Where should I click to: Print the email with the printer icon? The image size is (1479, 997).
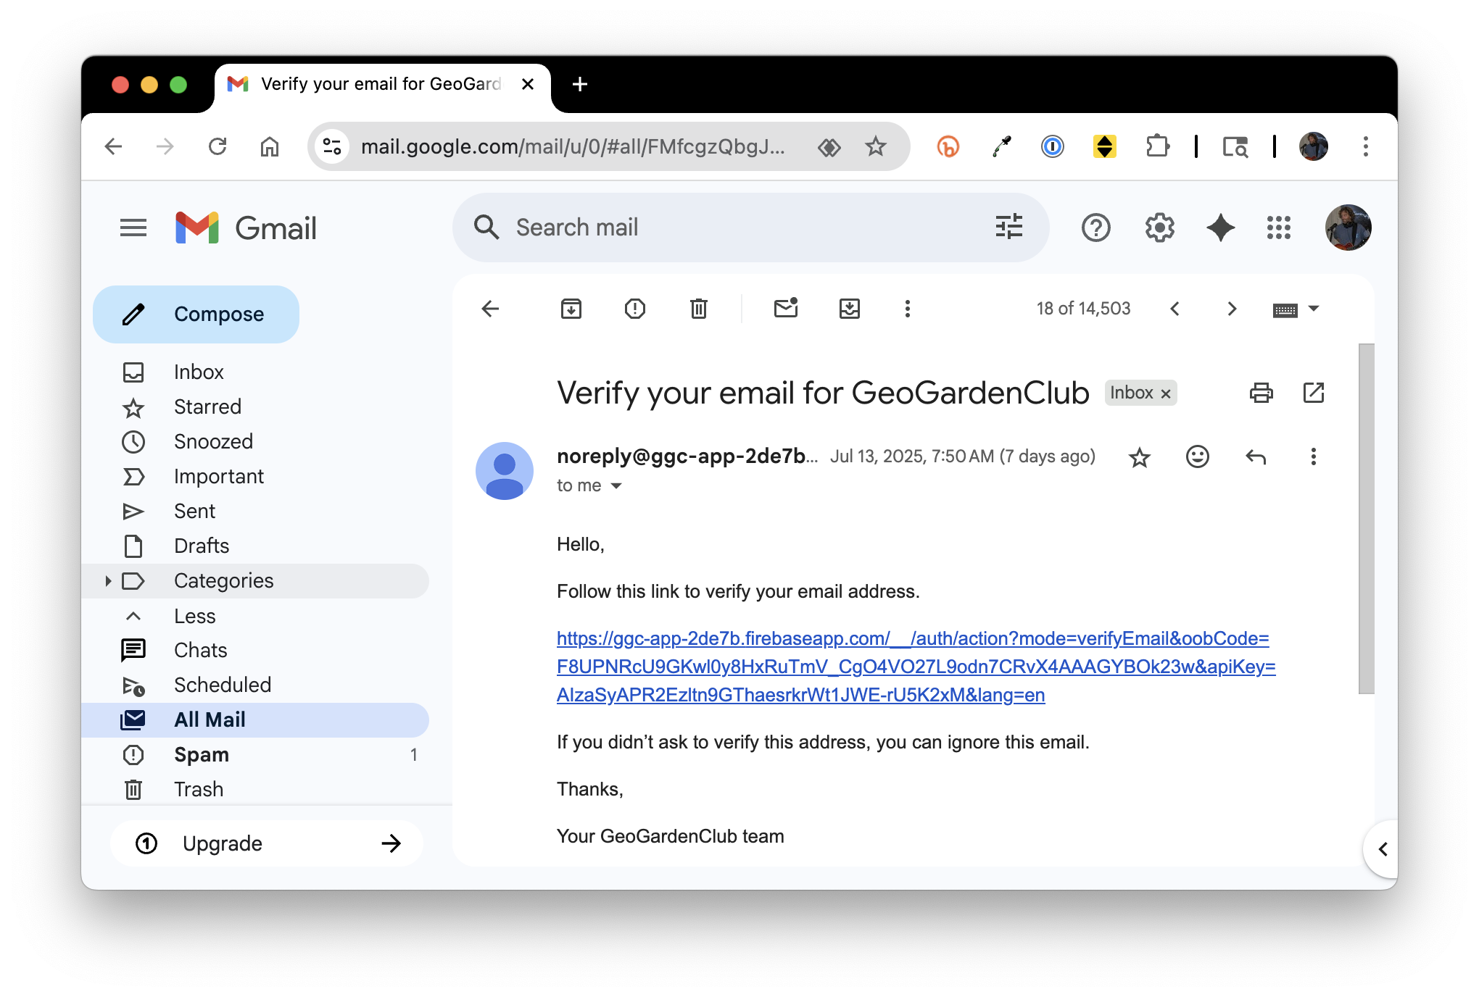click(x=1261, y=393)
